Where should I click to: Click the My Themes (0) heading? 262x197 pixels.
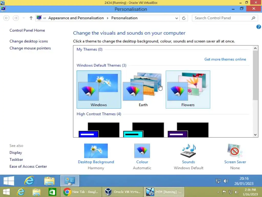[x=89, y=50]
